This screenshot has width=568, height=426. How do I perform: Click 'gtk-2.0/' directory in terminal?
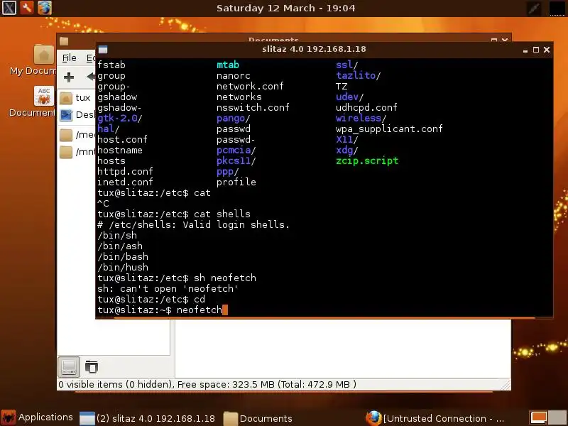(x=119, y=118)
